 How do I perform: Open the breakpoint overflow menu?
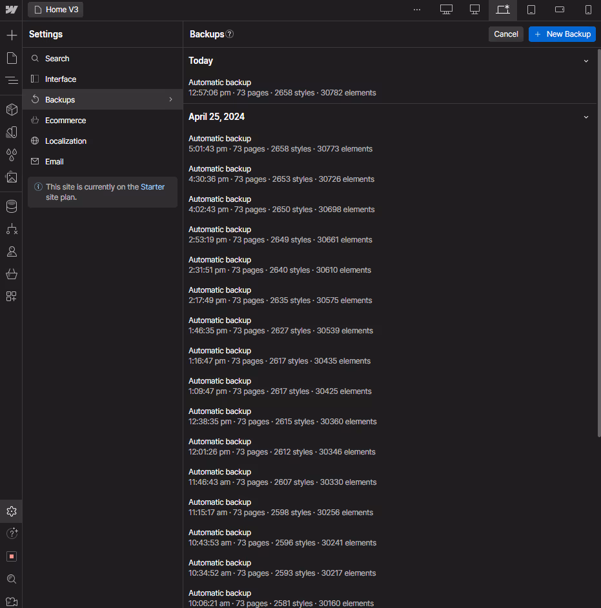(416, 10)
